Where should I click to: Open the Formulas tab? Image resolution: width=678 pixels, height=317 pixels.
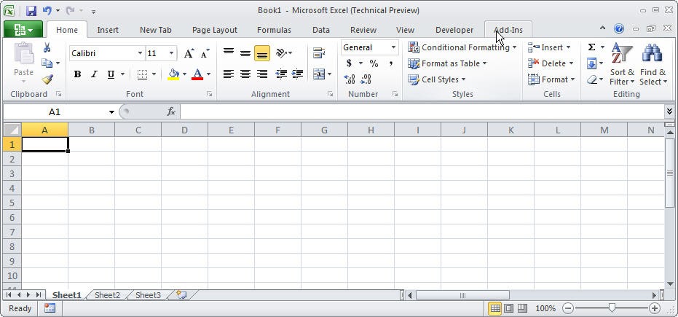(274, 30)
